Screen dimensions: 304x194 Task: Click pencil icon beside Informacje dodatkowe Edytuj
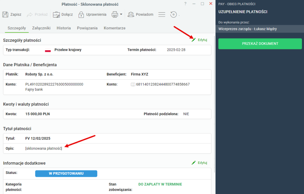[x=194, y=163]
